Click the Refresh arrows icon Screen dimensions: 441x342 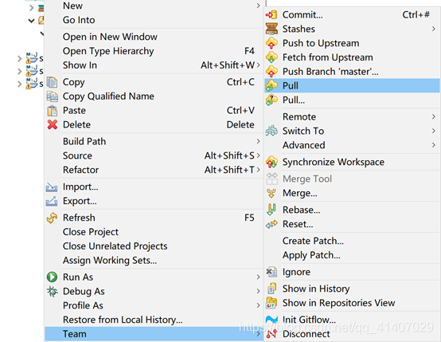coord(52,218)
